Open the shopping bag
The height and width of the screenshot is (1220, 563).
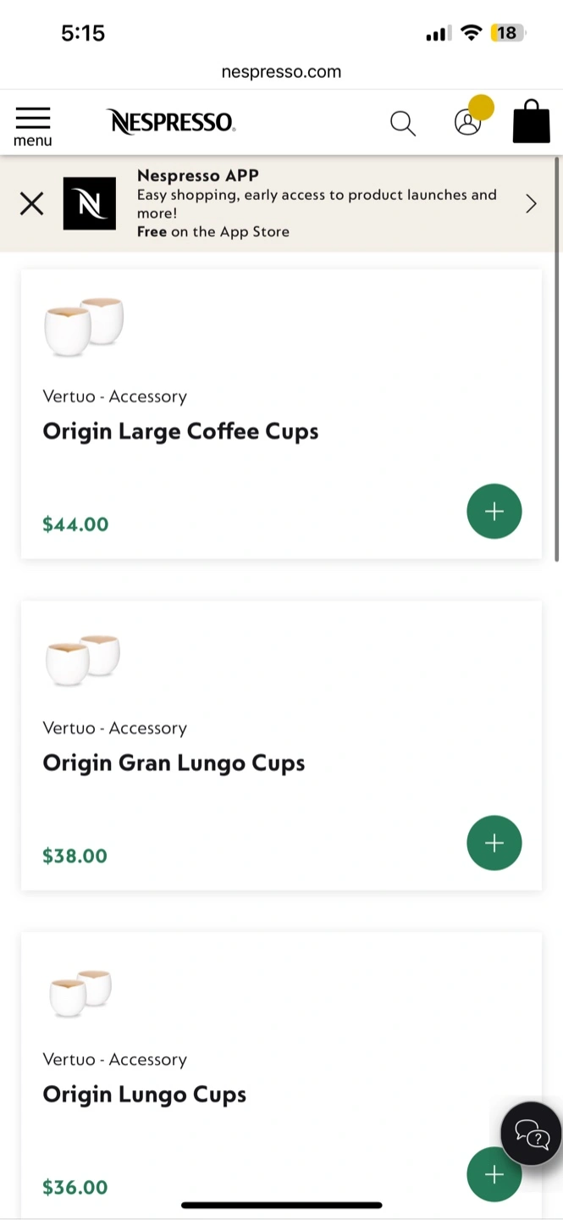click(x=531, y=123)
